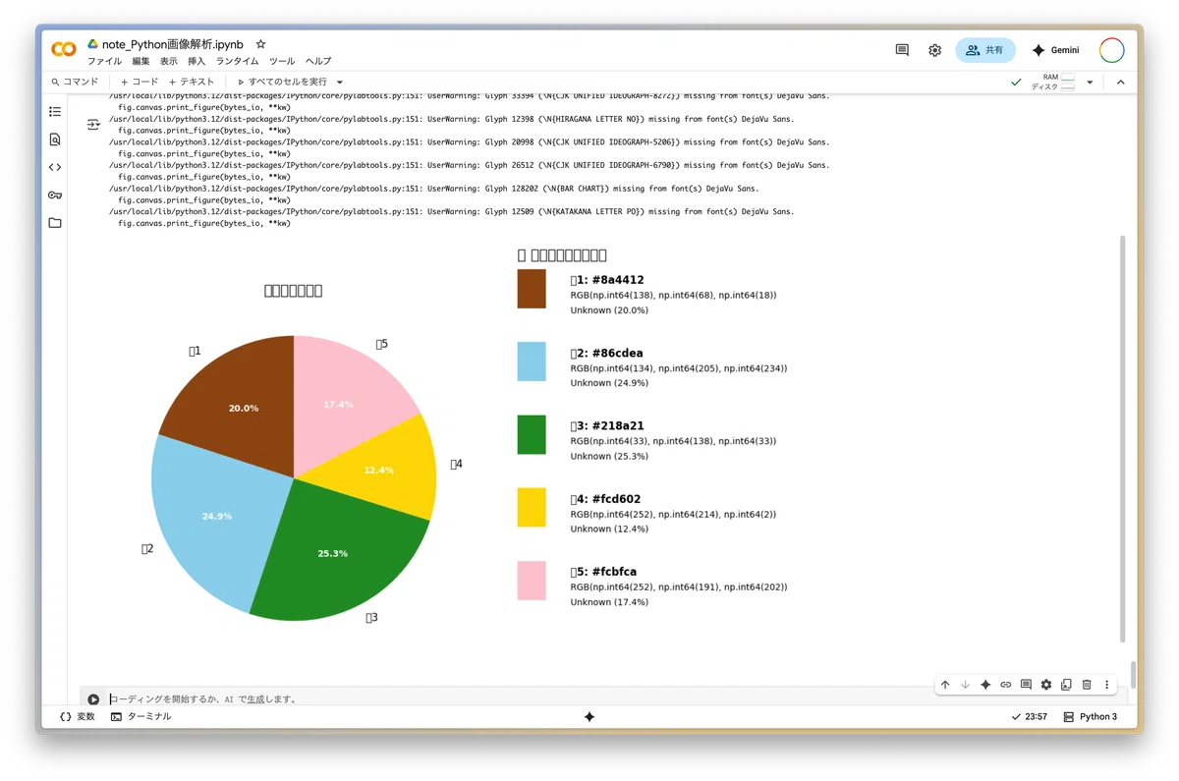Open notebook settings gear in header
This screenshot has height=781, width=1179.
tap(934, 50)
